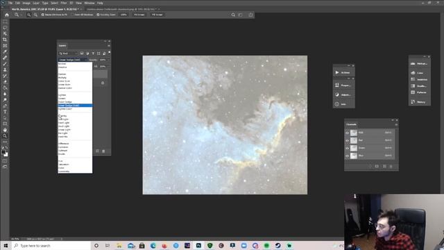This screenshot has height=250, width=444.
Task: Select the Hand tool
Action: 5,130
